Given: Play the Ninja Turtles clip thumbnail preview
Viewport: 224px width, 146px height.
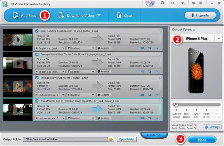Looking at the screenshot, I should pyautogui.click(x=18, y=63).
